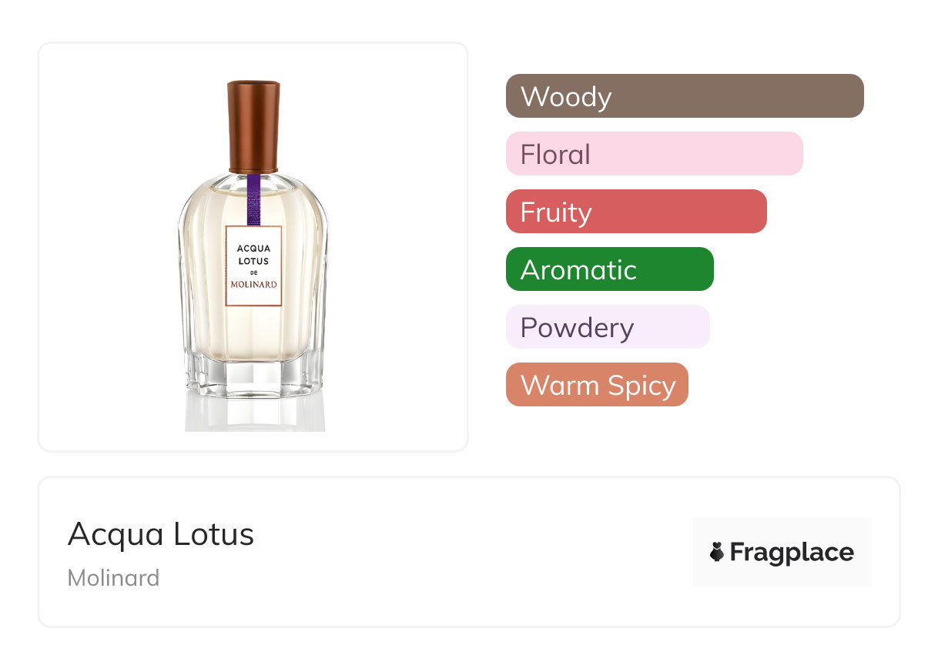Click the red Fruity accord bar

(635, 212)
